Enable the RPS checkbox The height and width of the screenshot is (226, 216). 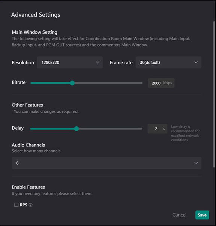(16, 205)
